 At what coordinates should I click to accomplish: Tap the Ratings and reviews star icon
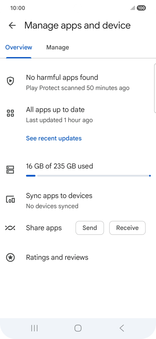coord(10,257)
